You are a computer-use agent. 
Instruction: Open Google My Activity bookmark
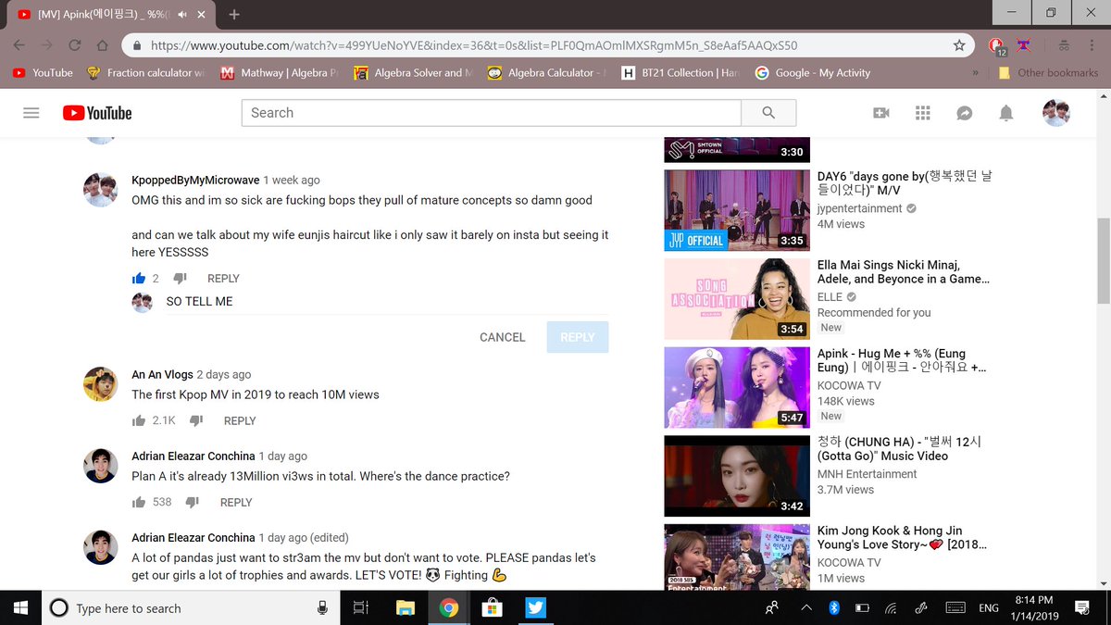coord(813,72)
